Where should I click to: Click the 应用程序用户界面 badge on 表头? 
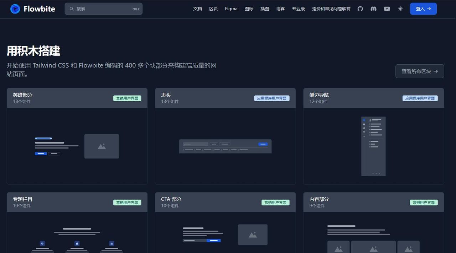click(x=272, y=98)
